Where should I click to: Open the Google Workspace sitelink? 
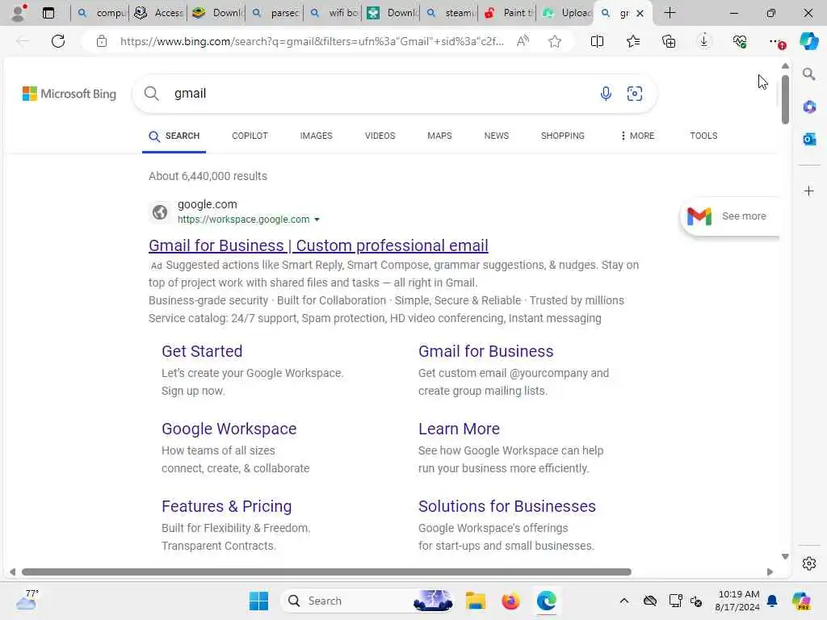[229, 429]
